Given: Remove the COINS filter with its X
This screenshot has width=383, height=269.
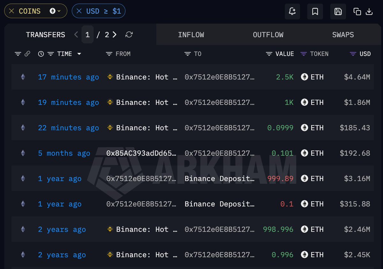Looking at the screenshot, I should pyautogui.click(x=11, y=11).
